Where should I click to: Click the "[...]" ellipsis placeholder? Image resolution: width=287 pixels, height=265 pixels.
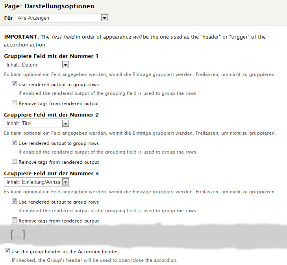point(18,235)
